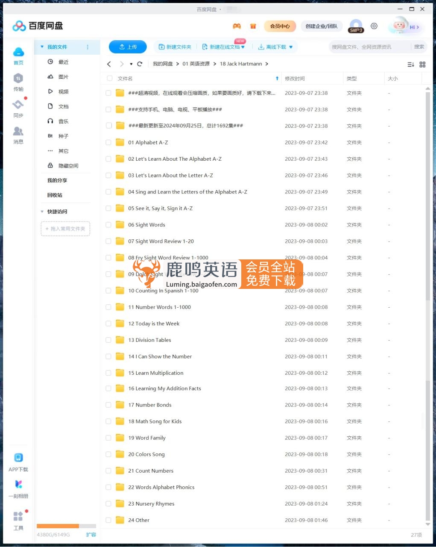
Task: Expand the 快捷访问 section
Action: tap(42, 212)
